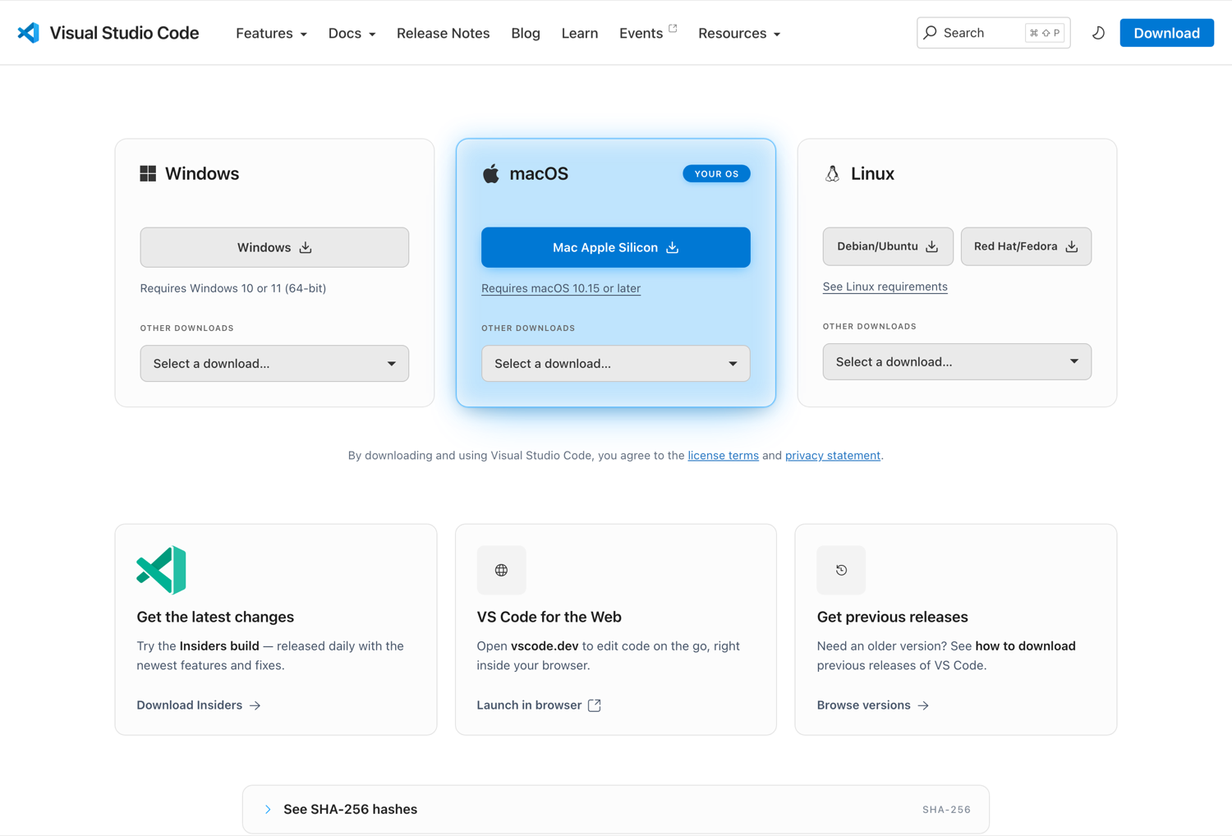This screenshot has width=1232, height=836.
Task: Download the Red Hat/Fedora package
Action: [1026, 246]
